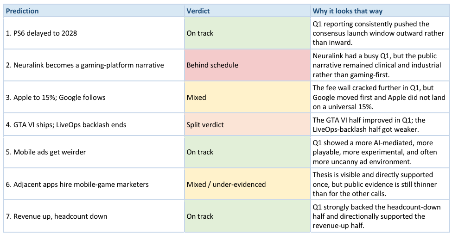The width and height of the screenshot is (452, 234).
Task: Select the 'PS6 delayed to 2028' cell
Action: tap(94, 33)
